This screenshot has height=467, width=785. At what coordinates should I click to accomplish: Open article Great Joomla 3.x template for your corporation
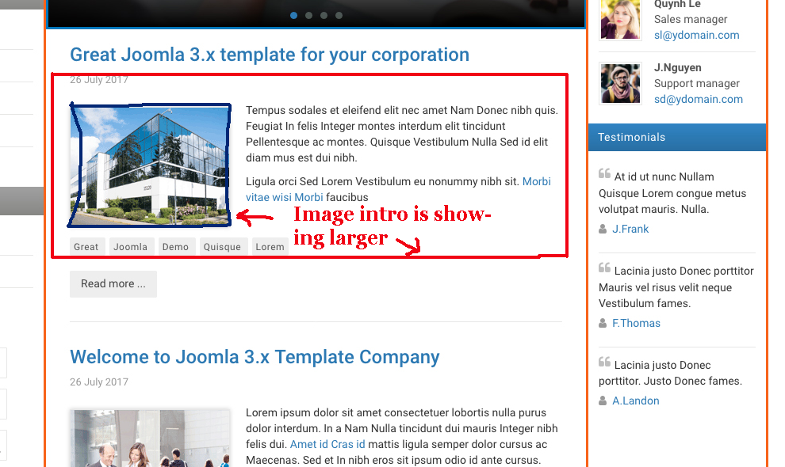click(x=270, y=55)
